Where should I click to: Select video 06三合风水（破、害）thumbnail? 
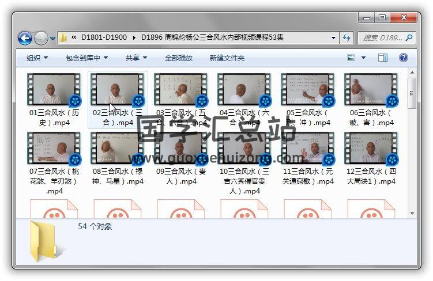pyautogui.click(x=371, y=89)
